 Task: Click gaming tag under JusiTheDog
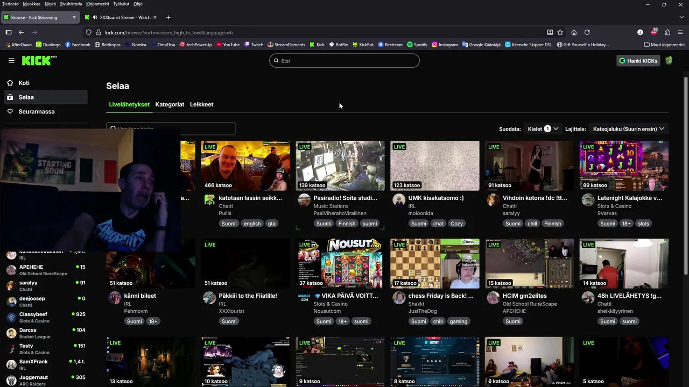pyautogui.click(x=459, y=321)
